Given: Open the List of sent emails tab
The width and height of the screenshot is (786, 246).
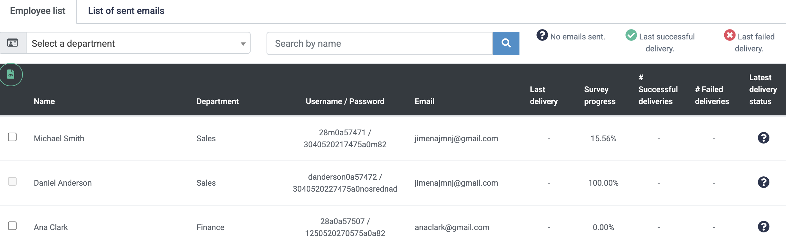Looking at the screenshot, I should (x=126, y=11).
